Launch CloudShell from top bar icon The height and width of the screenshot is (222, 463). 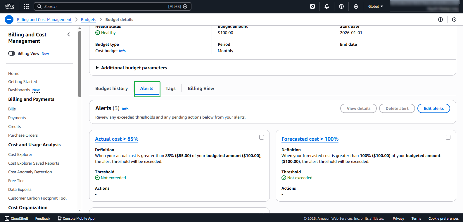point(312,6)
